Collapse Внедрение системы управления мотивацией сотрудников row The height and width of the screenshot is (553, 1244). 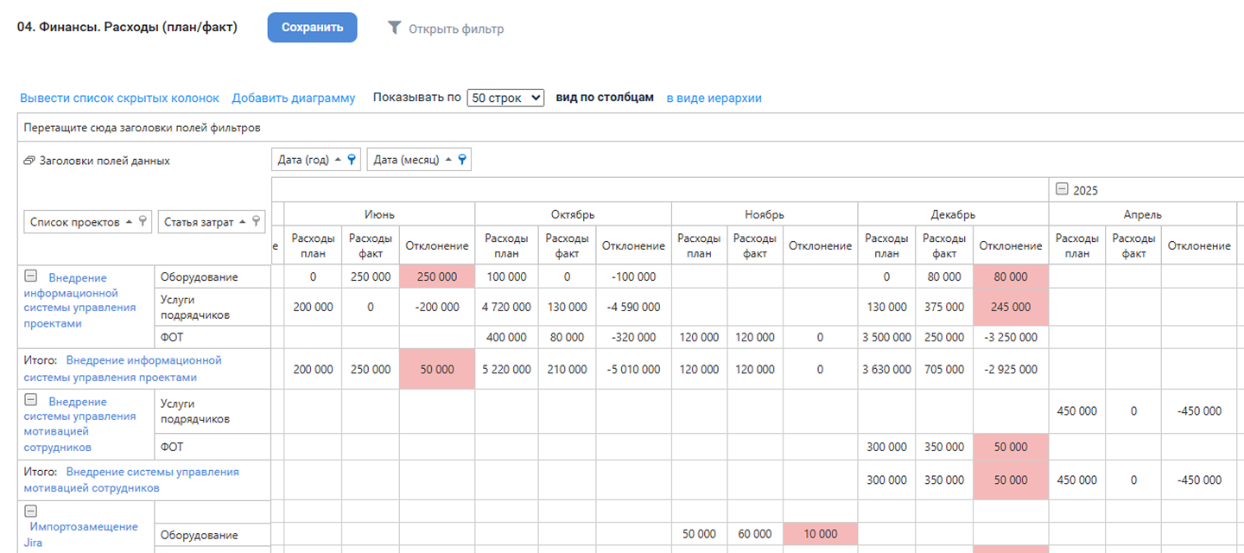point(30,400)
